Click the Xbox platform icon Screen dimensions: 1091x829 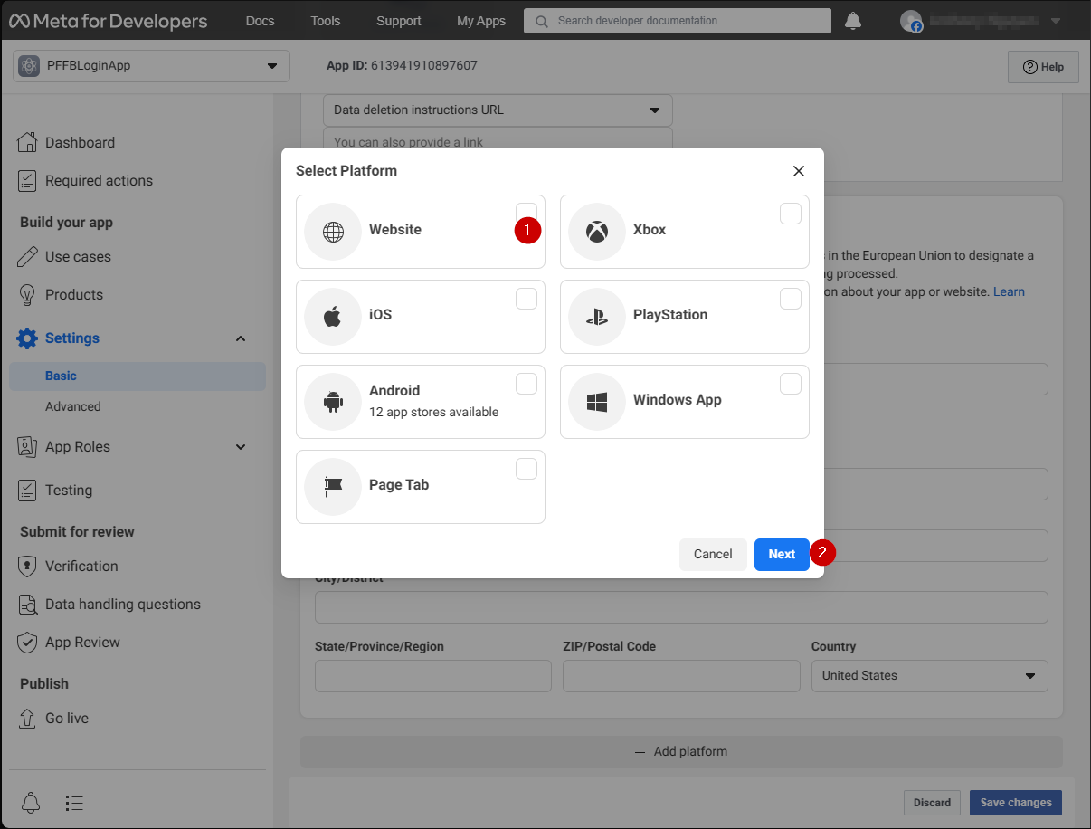tap(596, 231)
